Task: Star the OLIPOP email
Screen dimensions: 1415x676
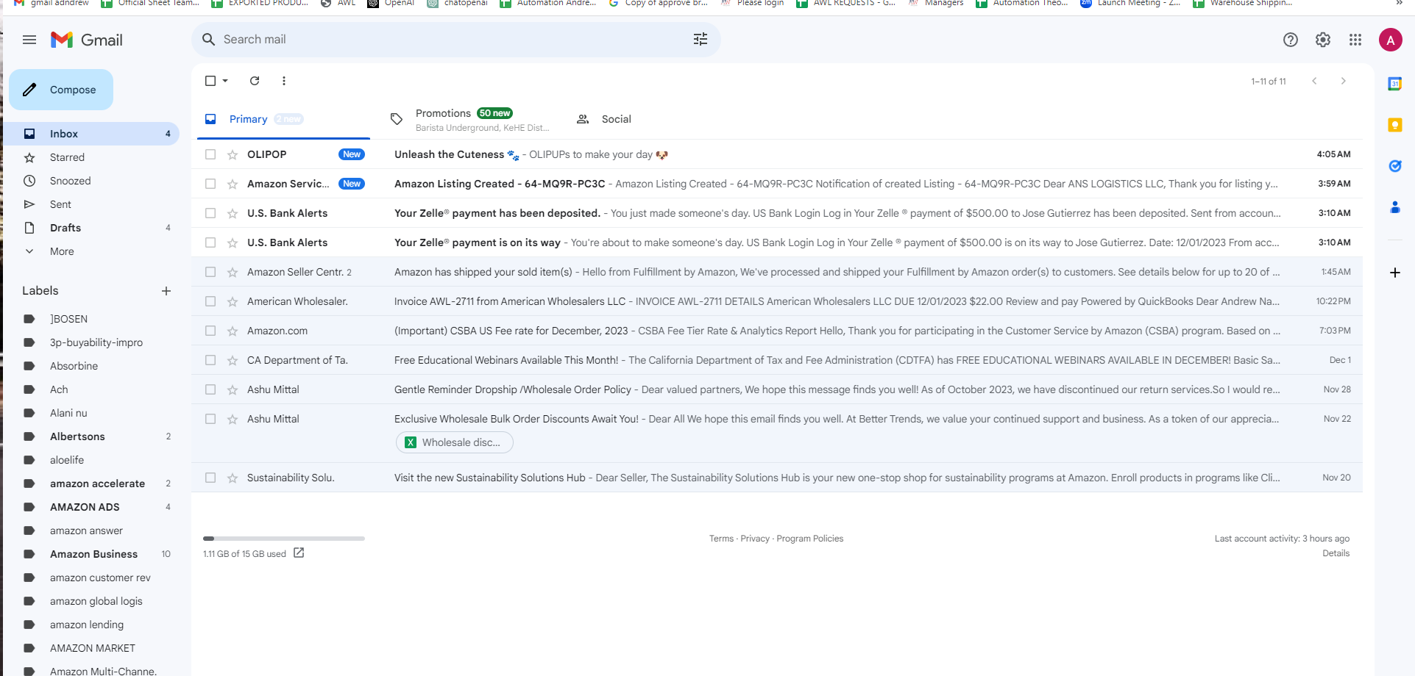Action: pyautogui.click(x=233, y=154)
